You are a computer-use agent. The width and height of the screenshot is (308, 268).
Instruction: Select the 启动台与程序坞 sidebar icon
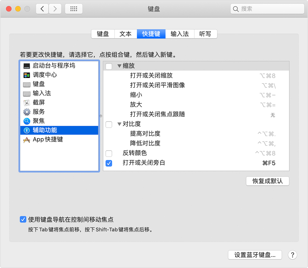(x=27, y=66)
